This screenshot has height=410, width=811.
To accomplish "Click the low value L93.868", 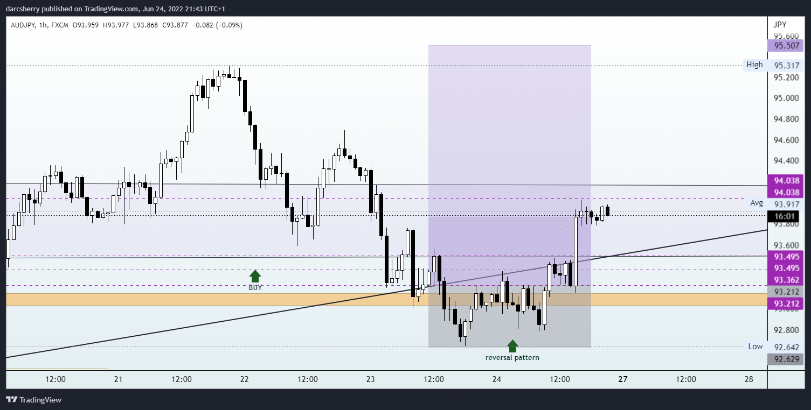I will coord(144,25).
